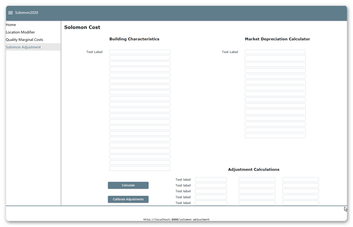Go to the Home page
Viewport: 353px width, 227px height.
(11, 24)
